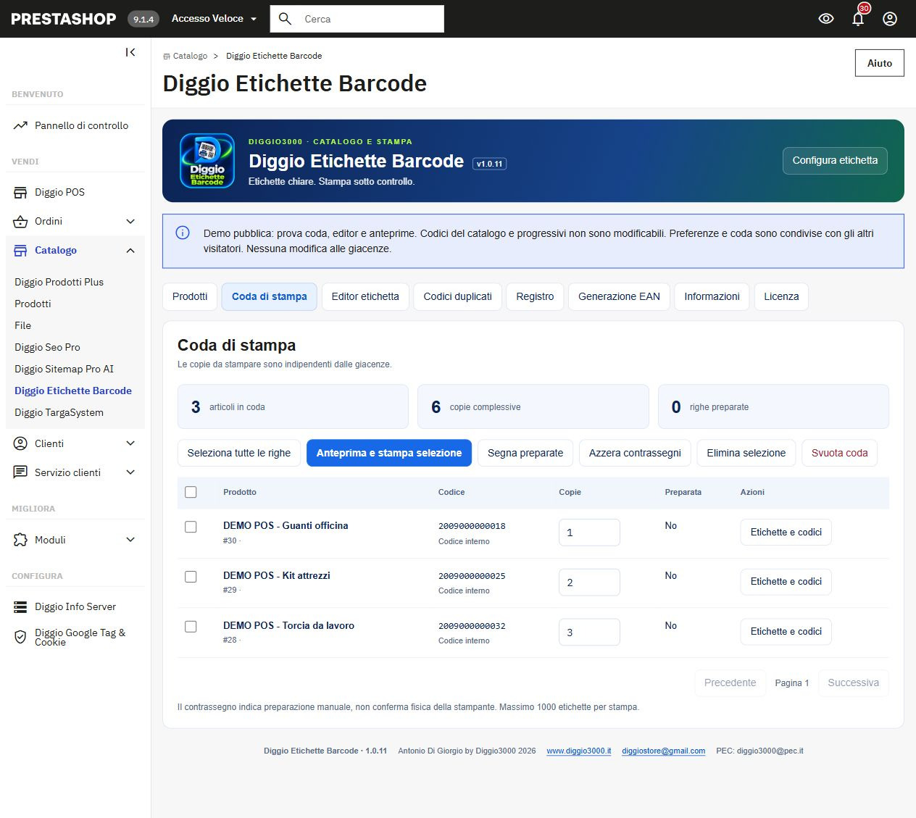This screenshot has width=916, height=818.
Task: Click the Elimina selezione button
Action: tap(746, 453)
